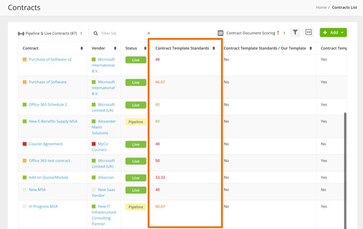This screenshot has width=363, height=229.
Task: Expand Contract Document Scoring view chevron
Action: point(284,33)
